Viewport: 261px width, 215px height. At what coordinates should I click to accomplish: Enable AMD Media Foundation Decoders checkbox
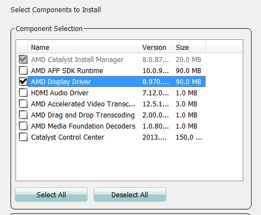23,126
